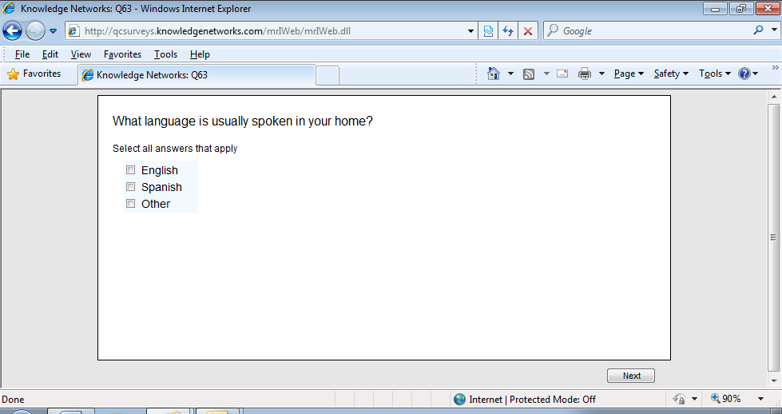
Task: Click the search magnifier icon
Action: point(758,30)
